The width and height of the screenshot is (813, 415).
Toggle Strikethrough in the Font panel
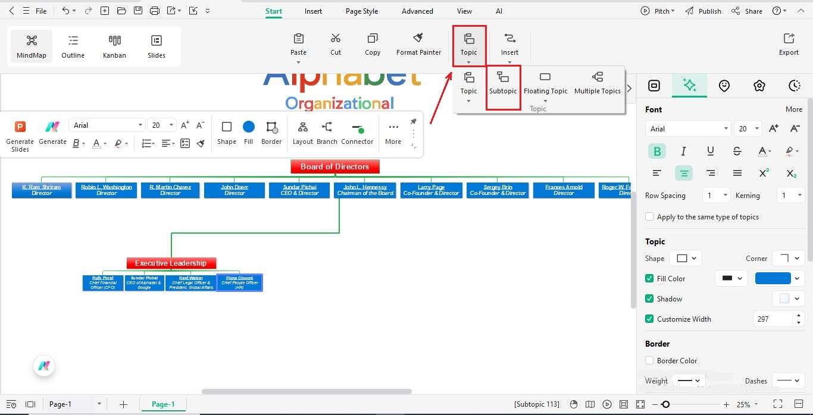point(737,152)
